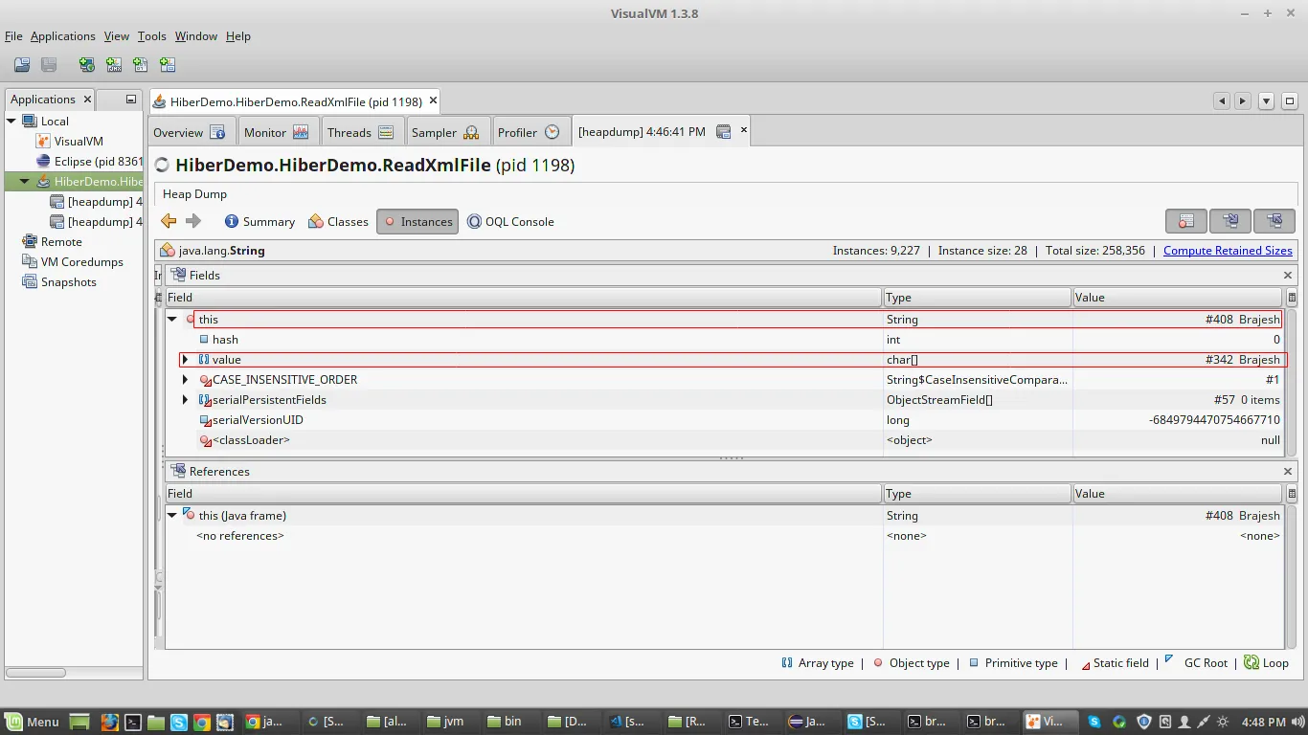Screen dimensions: 1308x735
Task: Go back with the left arrow in Heap Dump
Action: pyautogui.click(x=169, y=221)
